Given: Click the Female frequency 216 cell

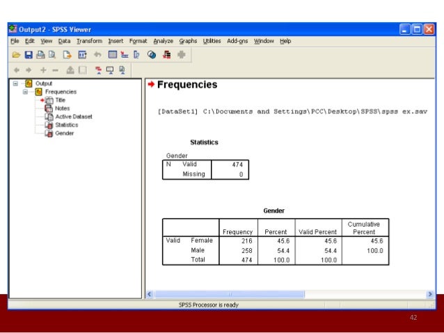Looking at the screenshot, I should [246, 241].
